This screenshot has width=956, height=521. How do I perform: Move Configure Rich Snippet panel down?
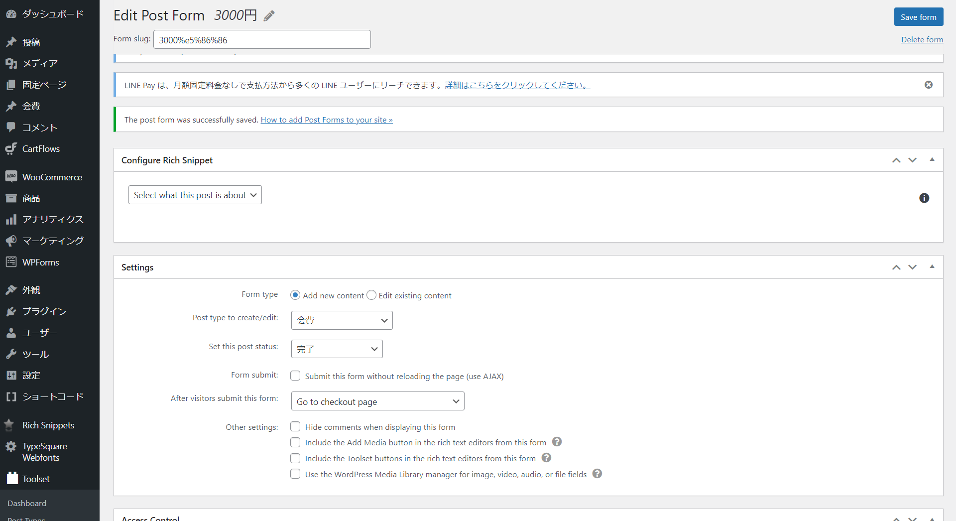pos(912,160)
